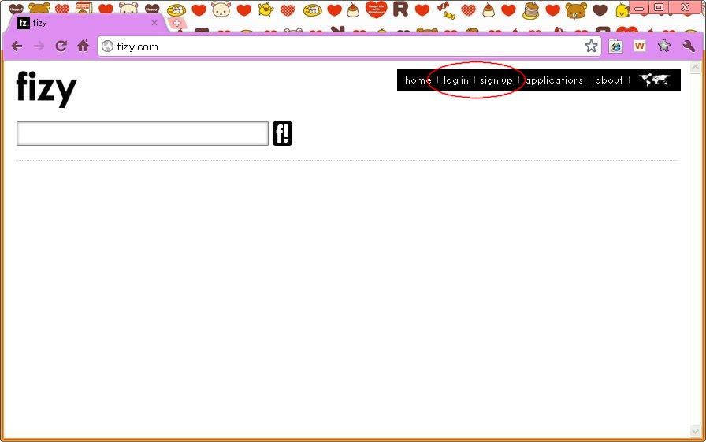Go to the browser home page
Viewport: 706px width, 442px height.
coord(83,46)
